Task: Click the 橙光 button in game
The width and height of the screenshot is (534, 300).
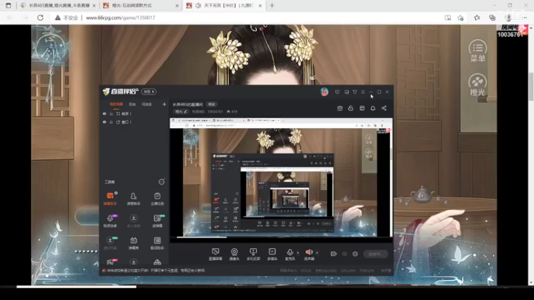Action: (477, 85)
